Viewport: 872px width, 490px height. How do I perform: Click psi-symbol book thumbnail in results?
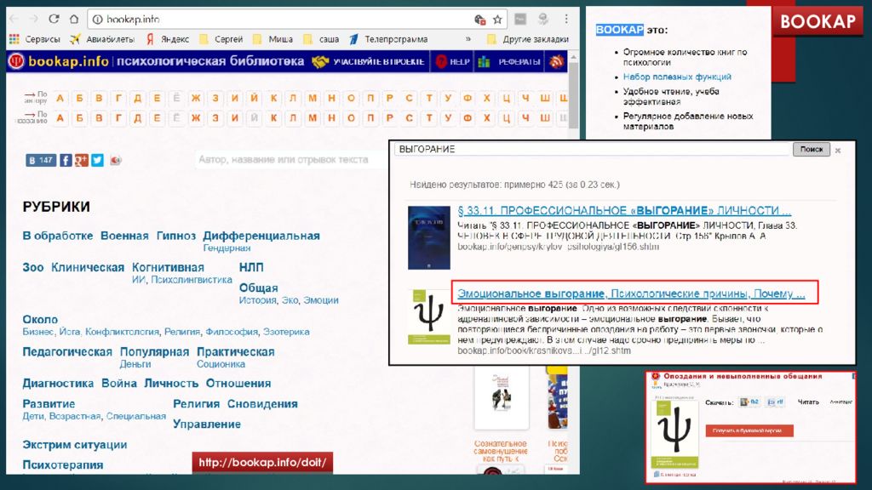click(x=429, y=316)
